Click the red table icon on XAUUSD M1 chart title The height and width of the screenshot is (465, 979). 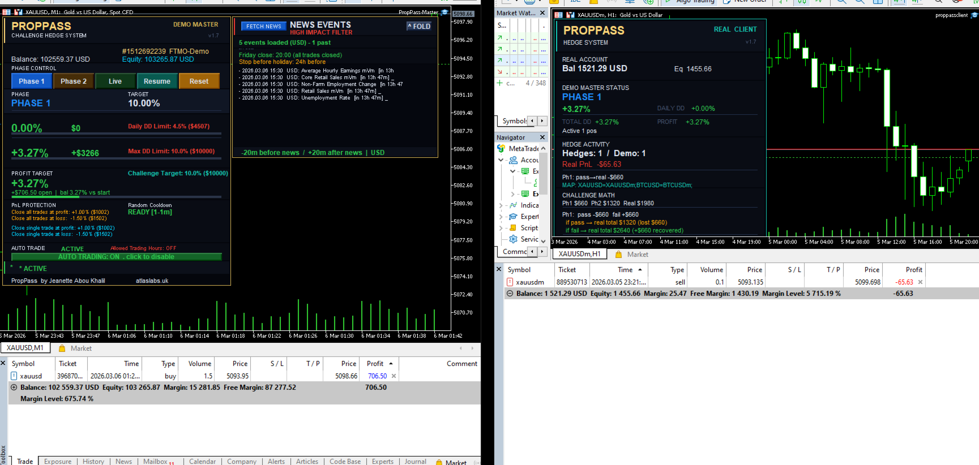[7, 12]
